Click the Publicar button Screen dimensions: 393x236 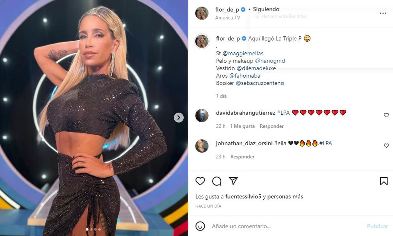[378, 226]
